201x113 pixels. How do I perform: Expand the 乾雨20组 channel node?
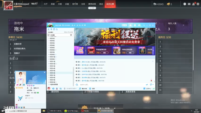[49, 82]
